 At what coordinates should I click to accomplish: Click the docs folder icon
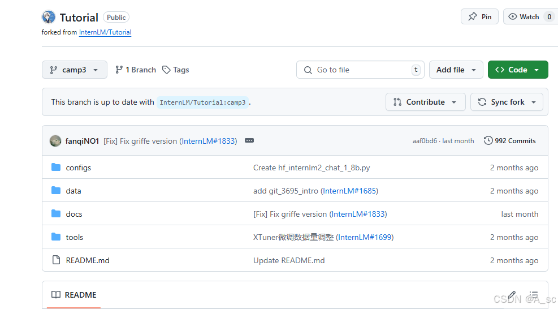(x=56, y=213)
